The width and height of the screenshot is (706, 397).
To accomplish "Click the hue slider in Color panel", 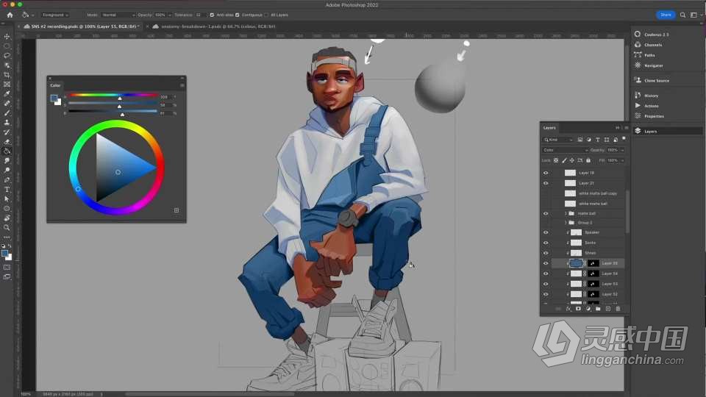I will (113, 96).
